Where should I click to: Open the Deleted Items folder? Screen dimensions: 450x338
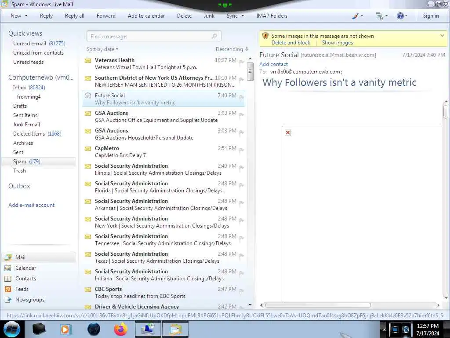pyautogui.click(x=37, y=134)
